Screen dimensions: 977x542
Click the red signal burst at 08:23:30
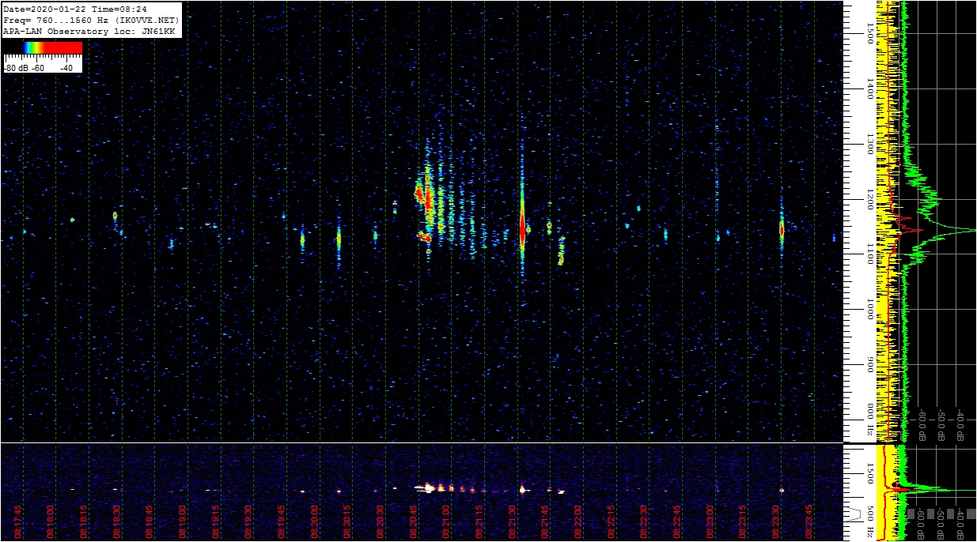781,230
